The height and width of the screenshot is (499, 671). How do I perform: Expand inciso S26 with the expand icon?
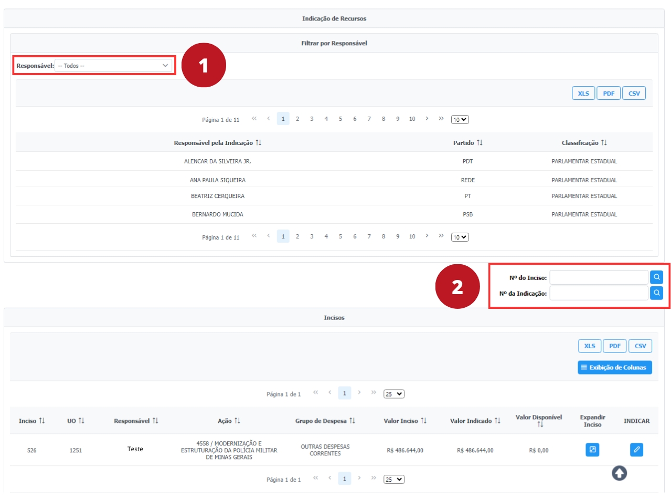[592, 450]
